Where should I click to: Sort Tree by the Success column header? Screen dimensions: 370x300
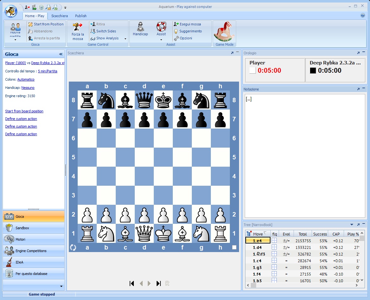(x=320, y=234)
